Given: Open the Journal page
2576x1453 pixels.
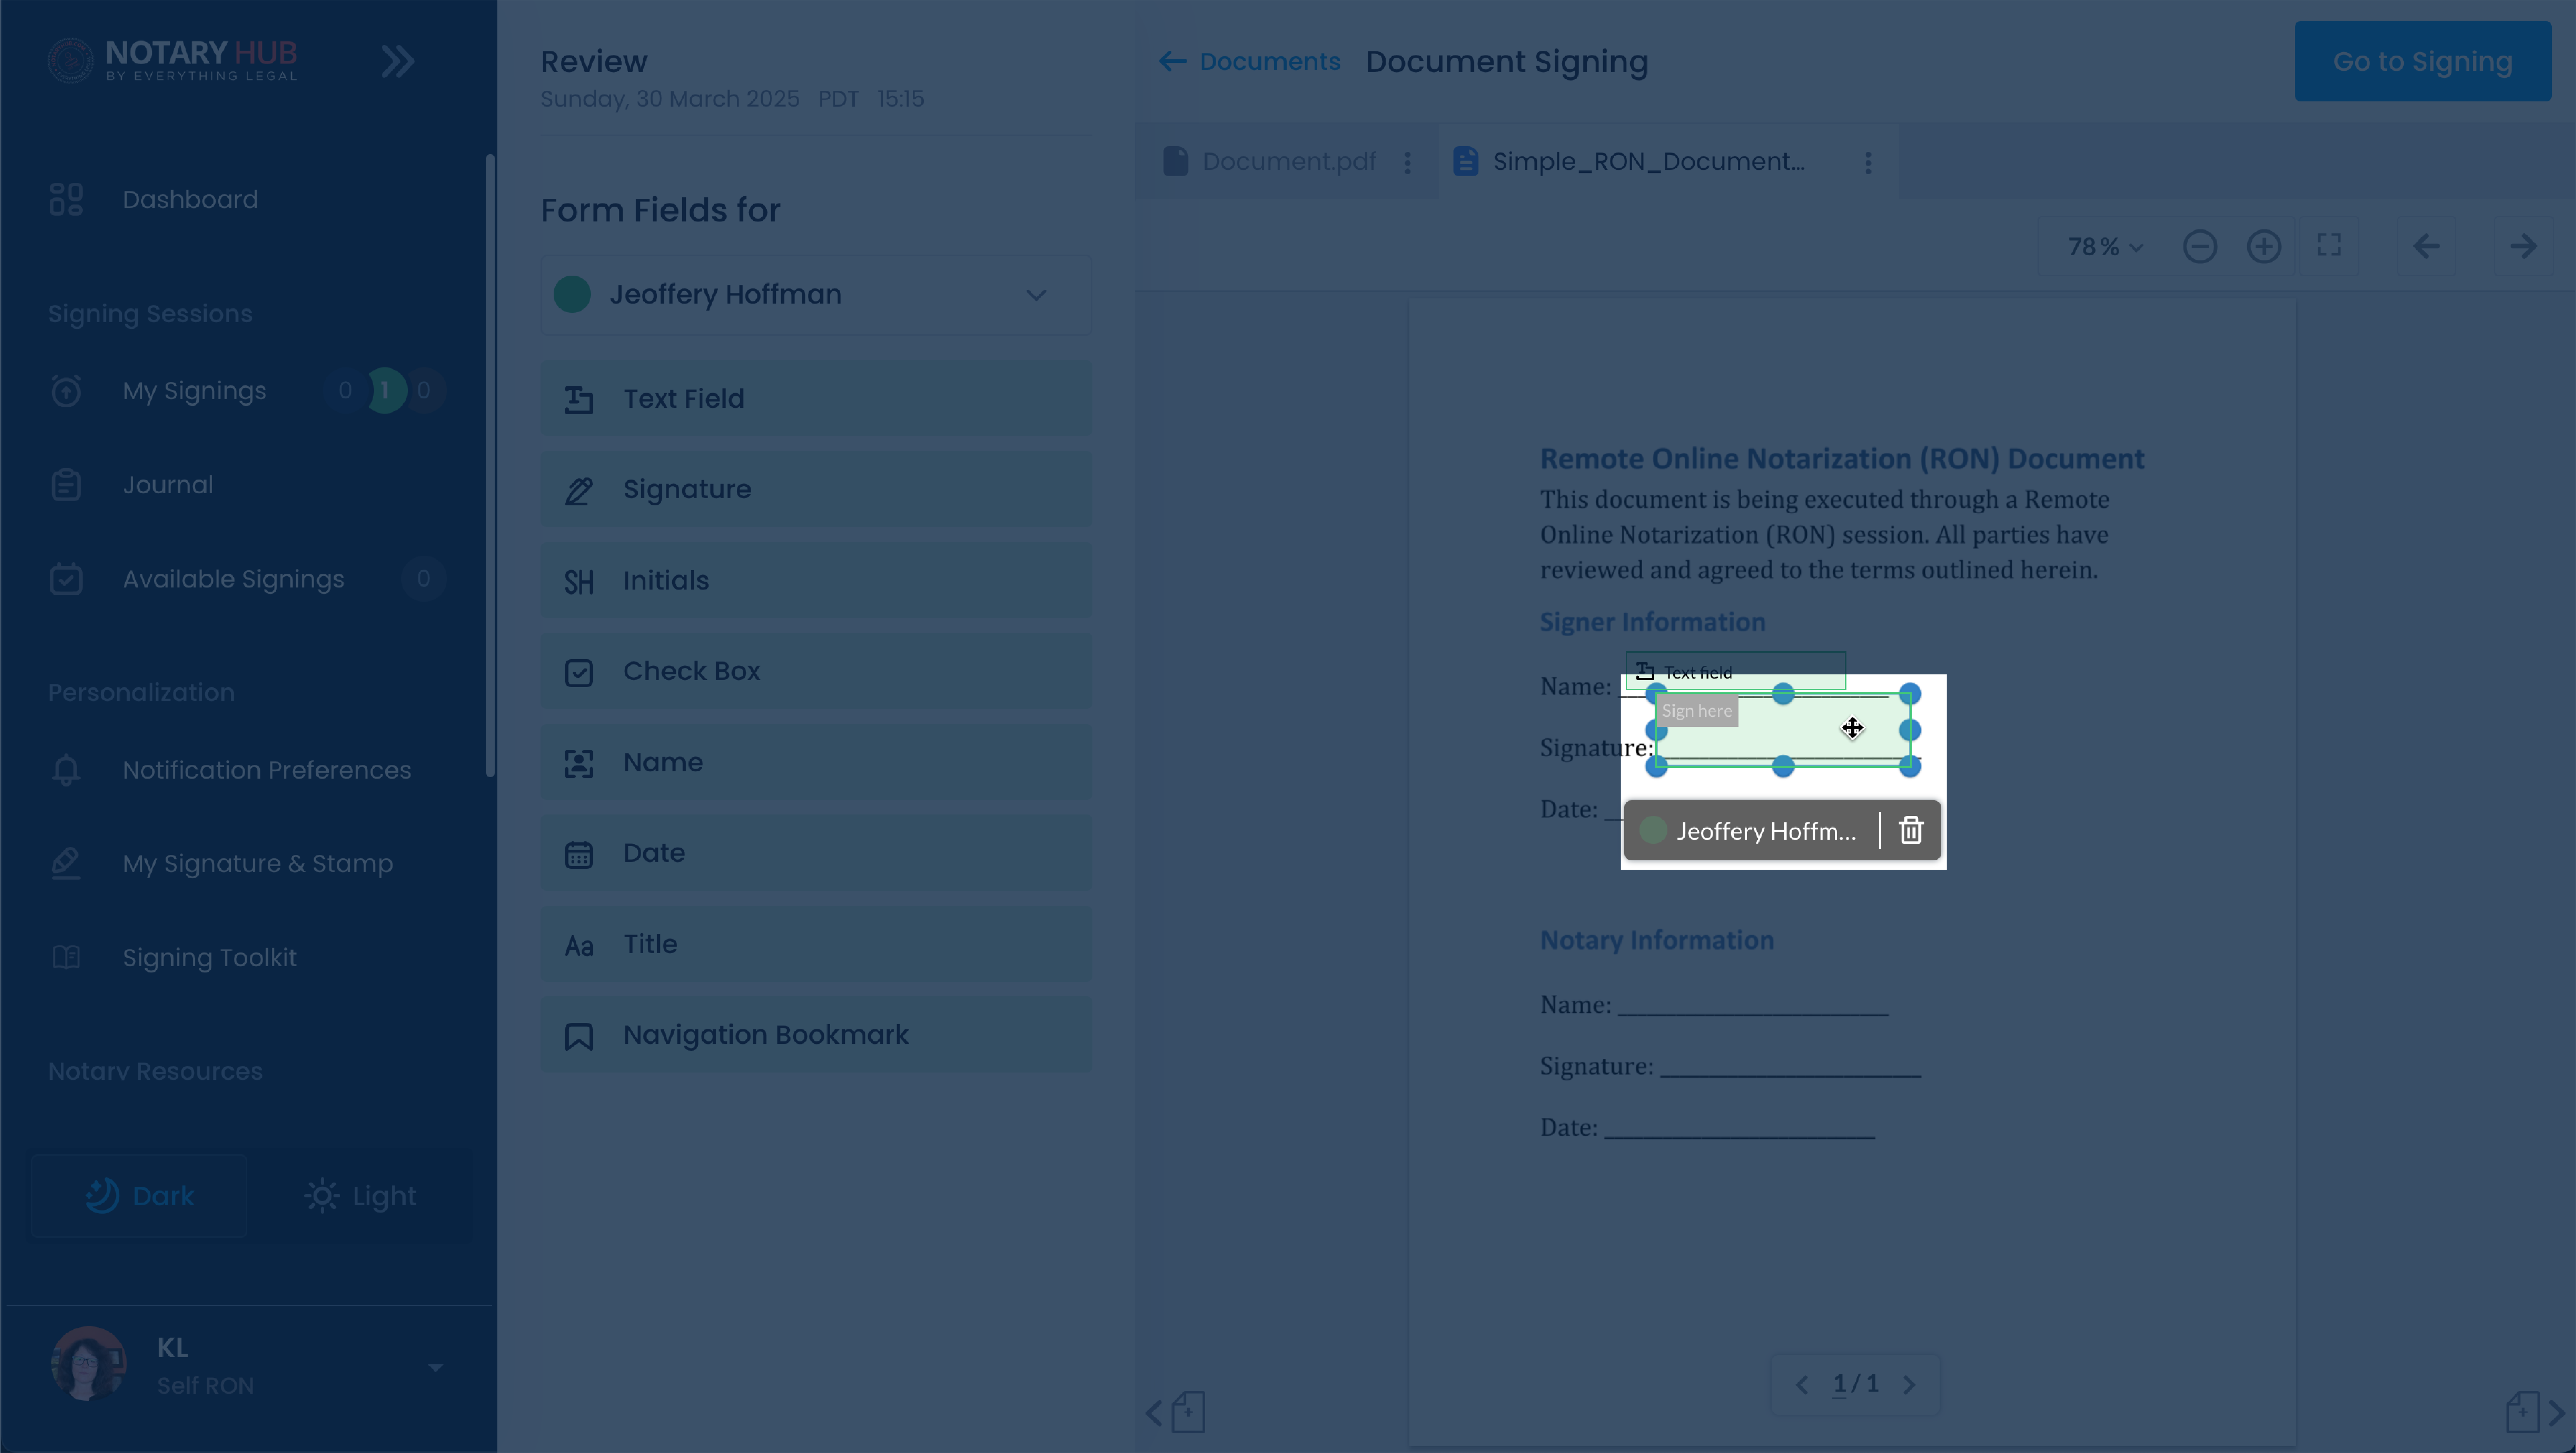Looking at the screenshot, I should [168, 485].
